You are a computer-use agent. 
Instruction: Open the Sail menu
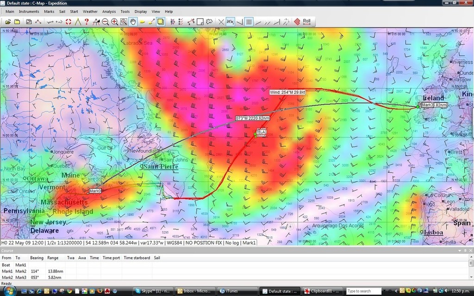[62, 12]
